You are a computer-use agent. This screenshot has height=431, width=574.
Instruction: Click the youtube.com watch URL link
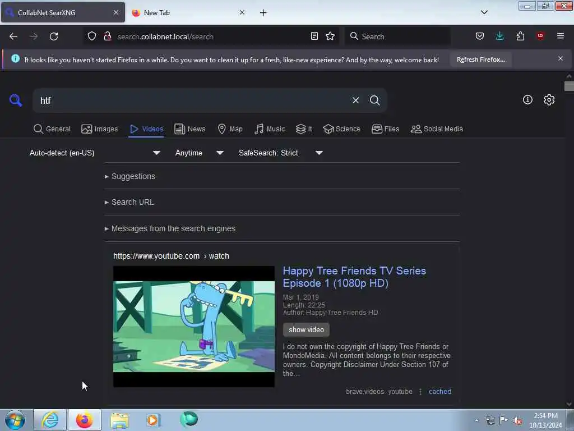pos(171,256)
